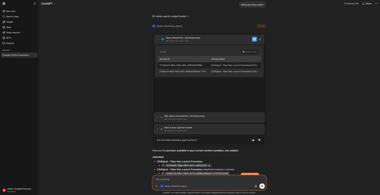
Task: Expand 'Here is how I got the results'
Action: click(x=209, y=129)
